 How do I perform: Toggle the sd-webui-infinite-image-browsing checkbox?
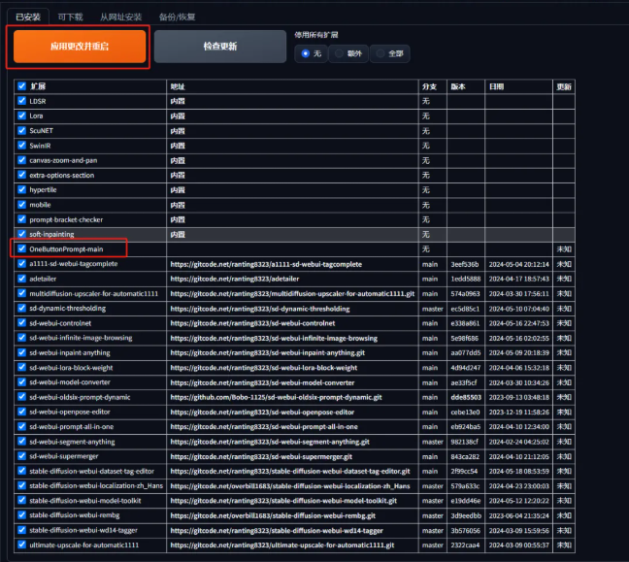coord(21,338)
